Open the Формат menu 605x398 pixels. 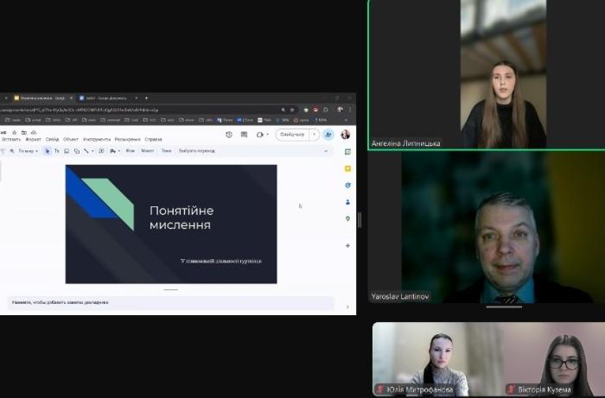[x=33, y=139]
